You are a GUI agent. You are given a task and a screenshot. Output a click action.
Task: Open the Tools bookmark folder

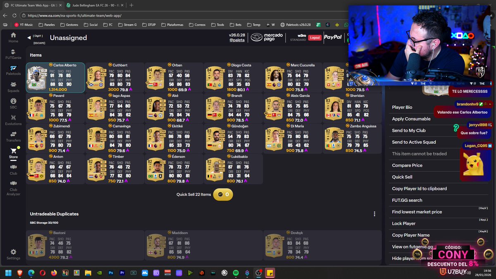tap(217, 25)
